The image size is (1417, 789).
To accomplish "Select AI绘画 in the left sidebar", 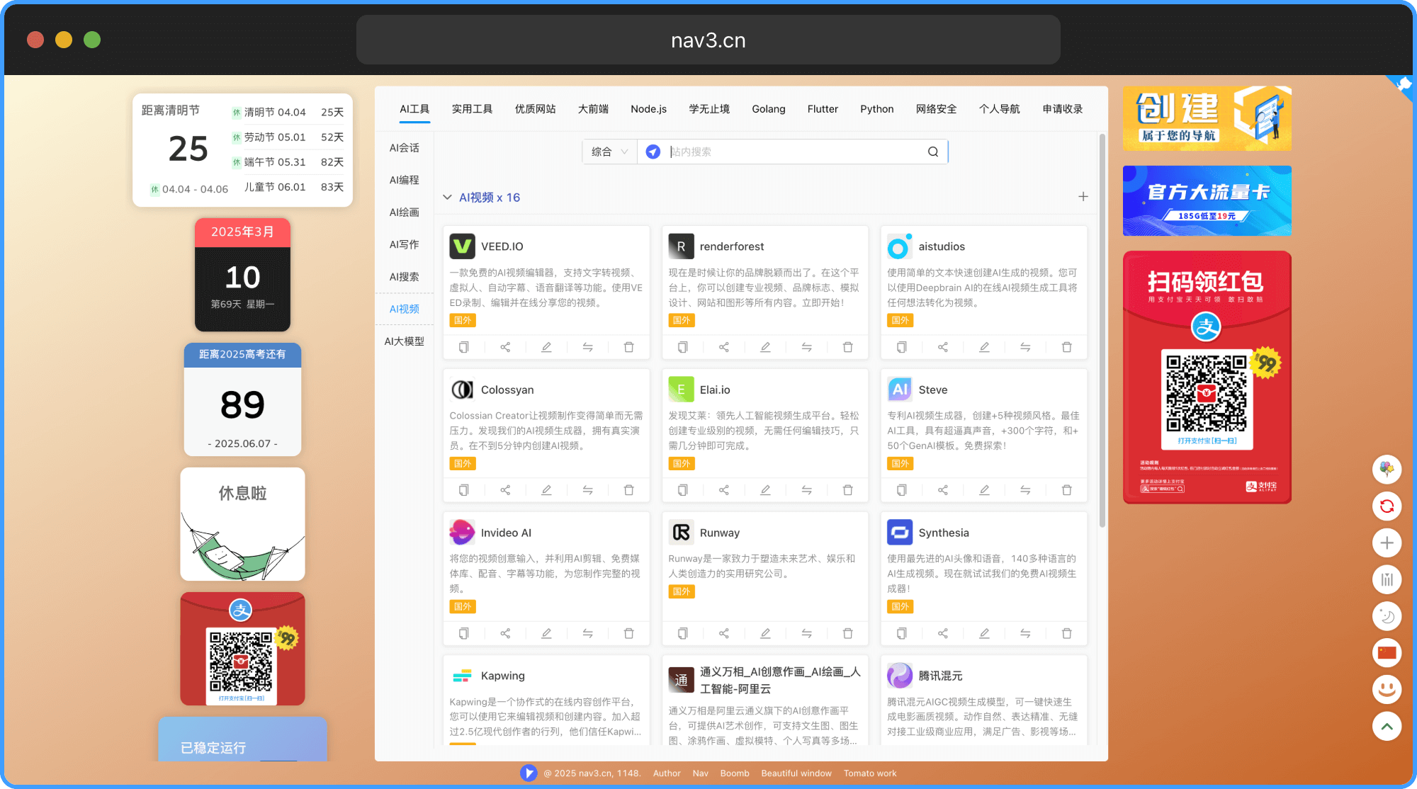I will [404, 212].
